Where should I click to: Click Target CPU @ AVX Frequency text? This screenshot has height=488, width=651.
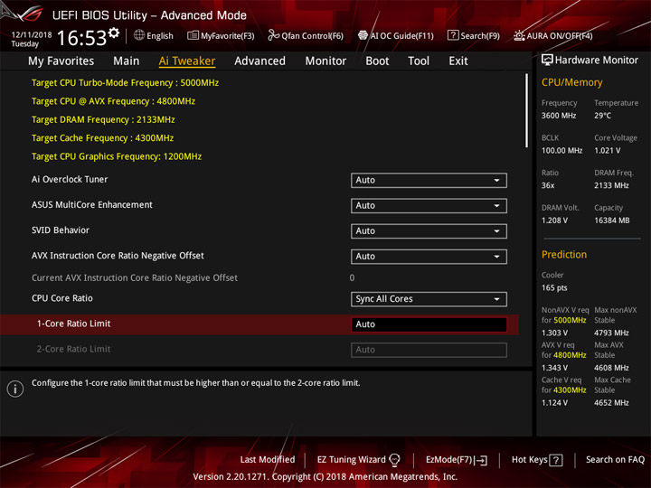point(113,101)
